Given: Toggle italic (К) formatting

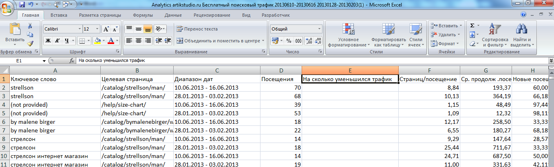Looking at the screenshot, I should (x=57, y=41).
